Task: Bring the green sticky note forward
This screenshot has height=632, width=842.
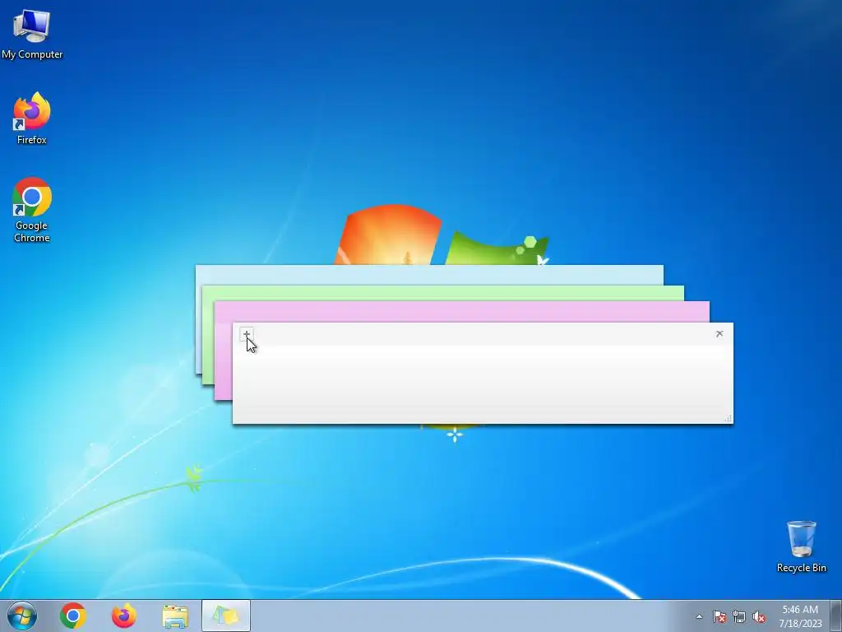Action: point(443,294)
